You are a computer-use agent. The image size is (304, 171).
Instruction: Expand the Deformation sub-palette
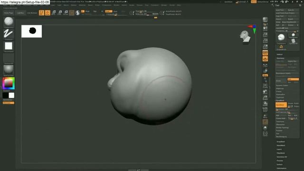[x=282, y=168]
